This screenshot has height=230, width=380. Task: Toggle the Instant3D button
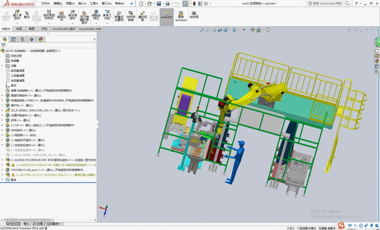[x=166, y=17]
